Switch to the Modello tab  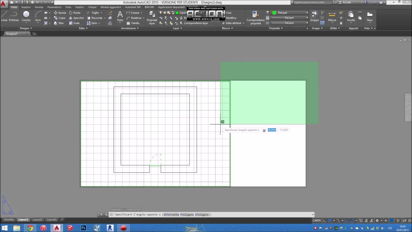coord(9,219)
